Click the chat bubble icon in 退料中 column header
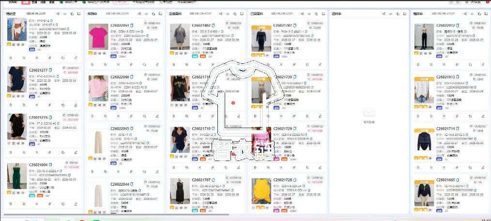Image resolution: width=491 pixels, height=221 pixels. 391,14
